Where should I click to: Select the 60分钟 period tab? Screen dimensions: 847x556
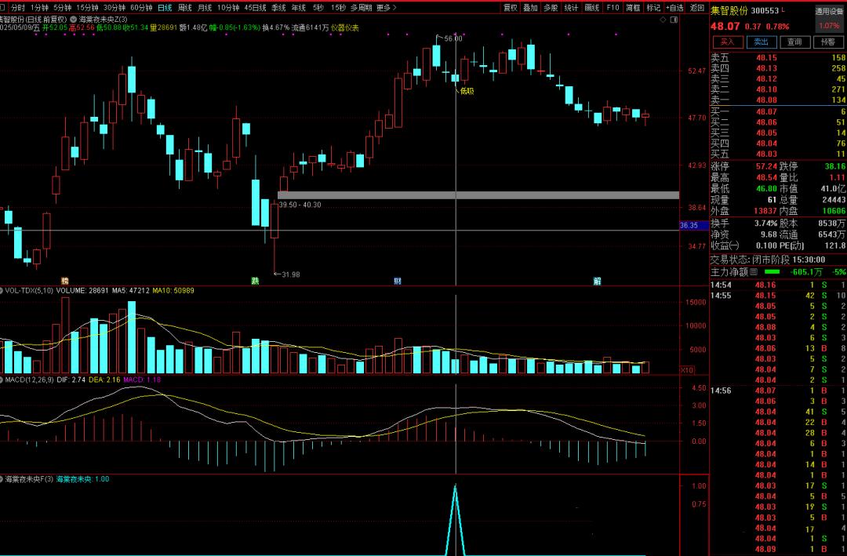(141, 7)
